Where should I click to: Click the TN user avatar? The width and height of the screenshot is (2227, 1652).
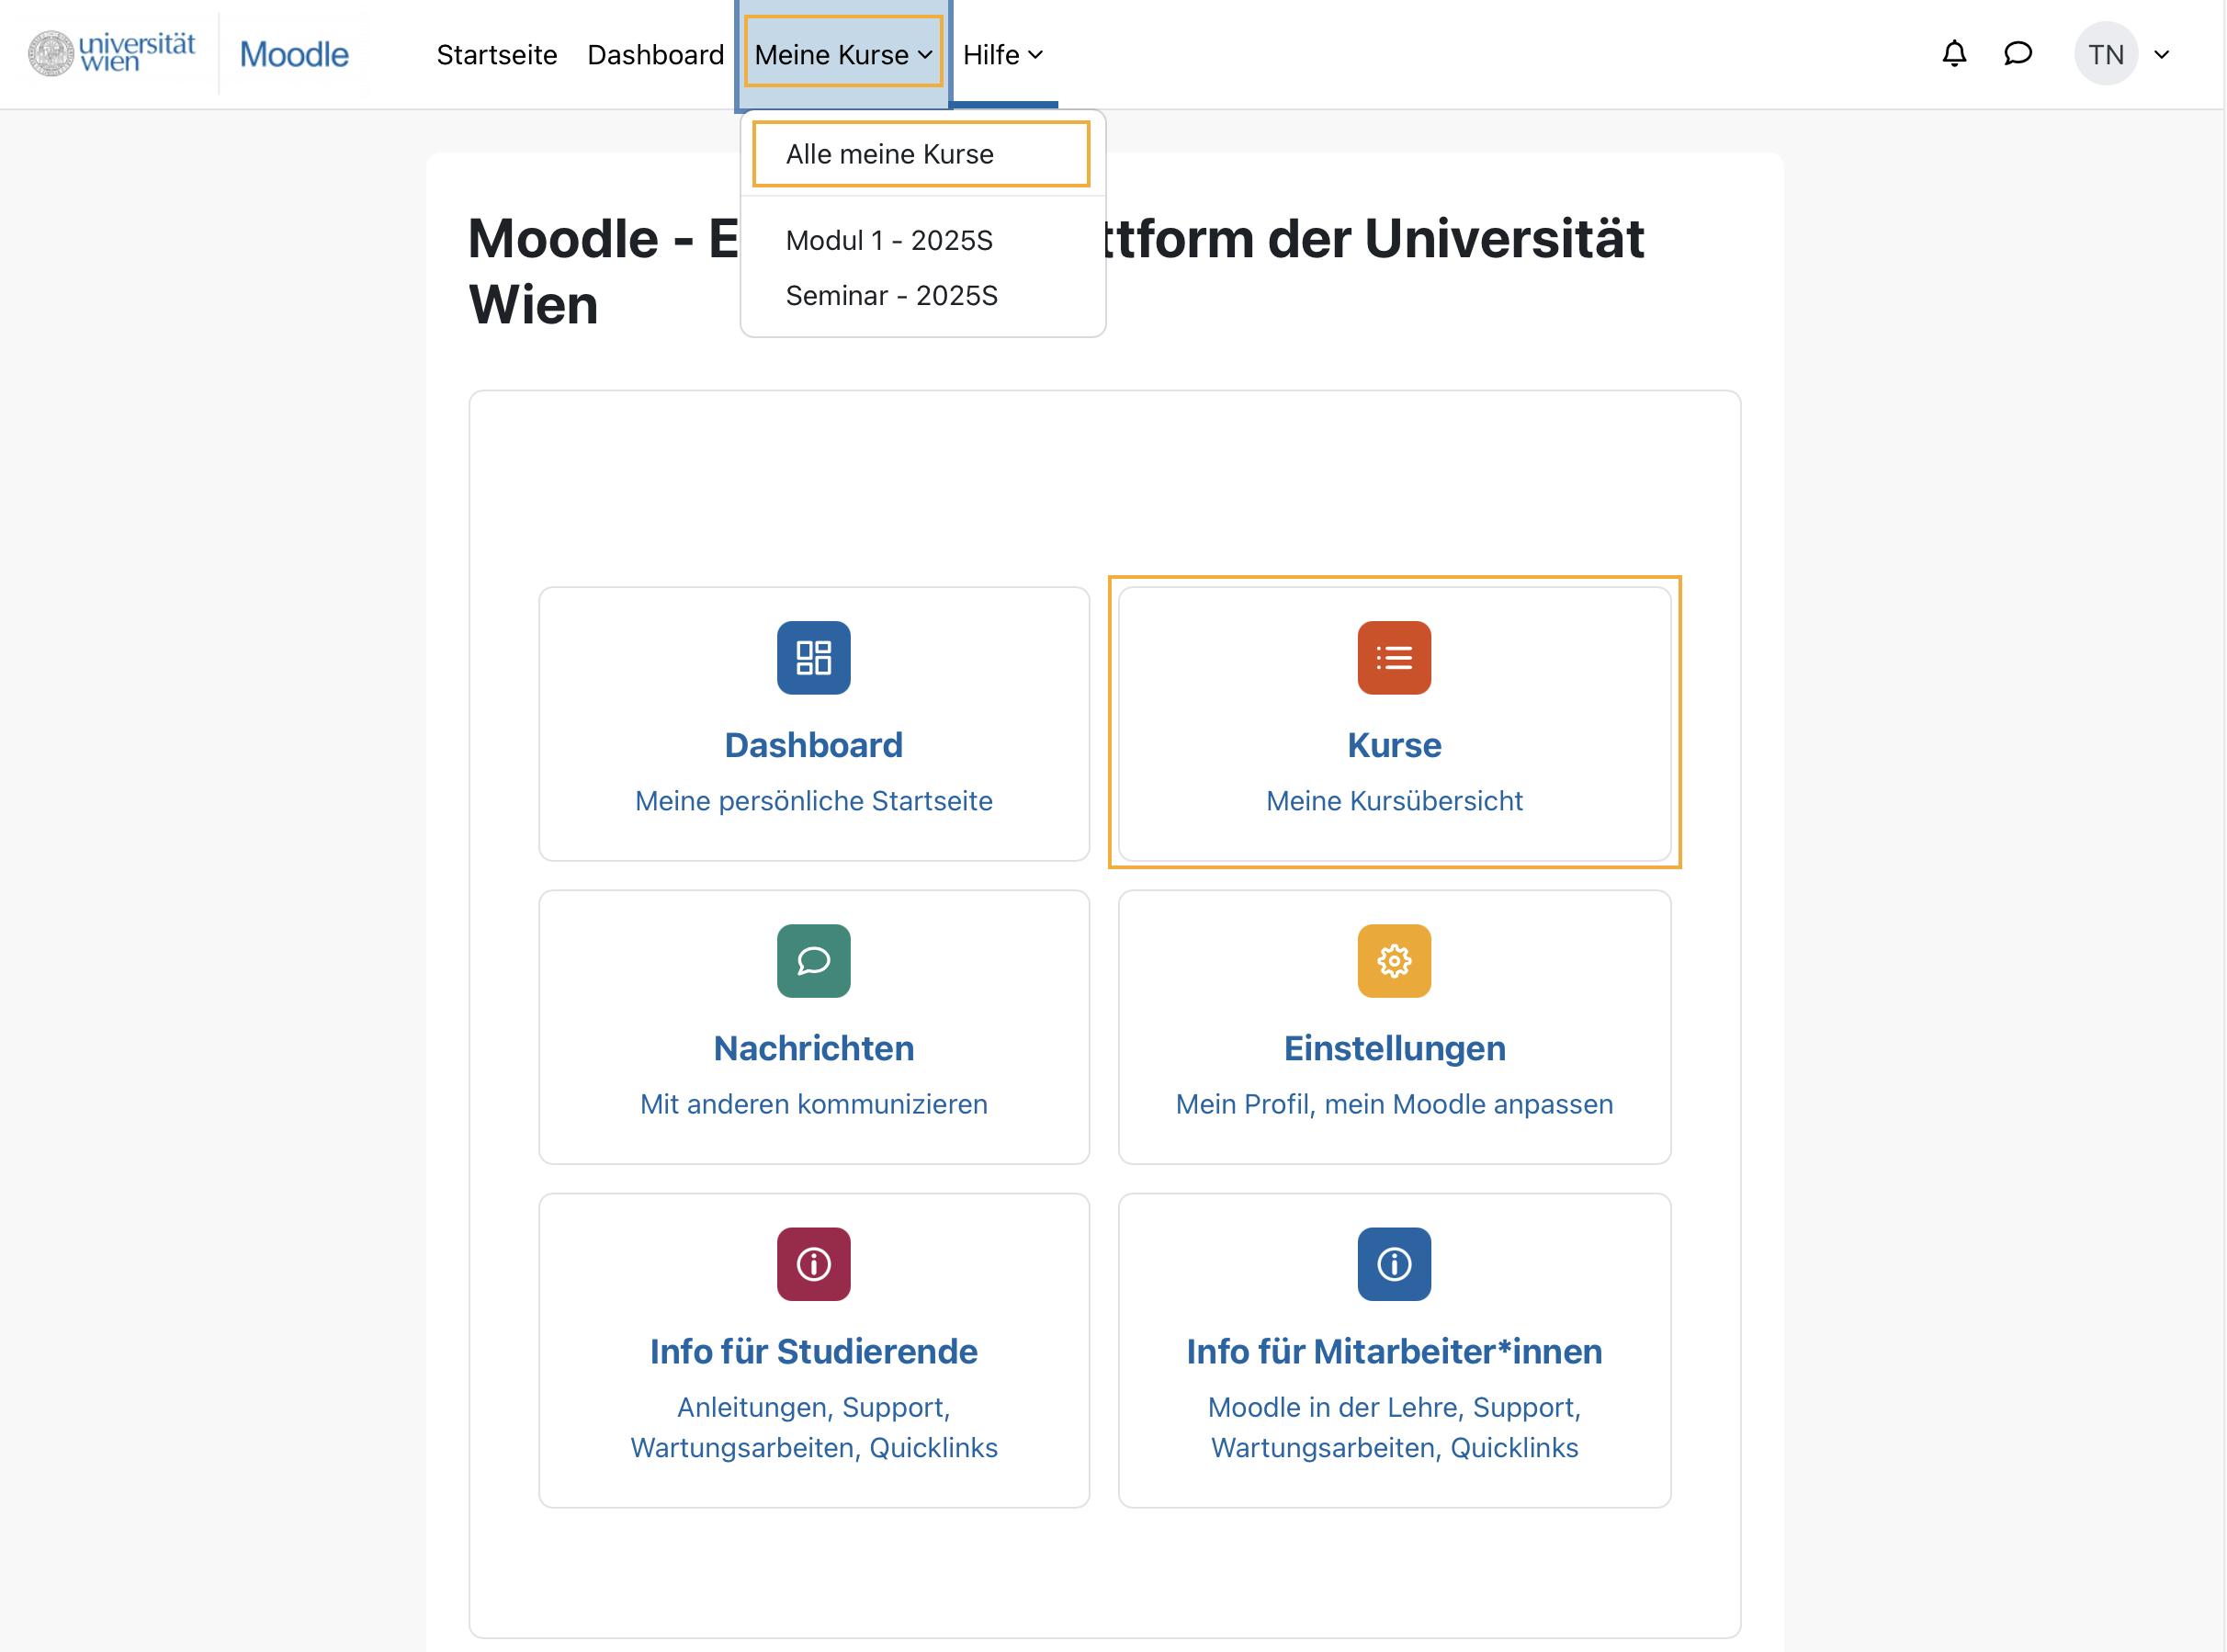tap(2106, 54)
